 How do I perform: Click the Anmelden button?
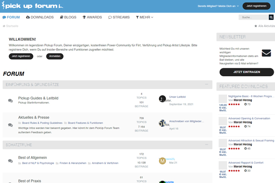pyautogui.click(x=55, y=56)
